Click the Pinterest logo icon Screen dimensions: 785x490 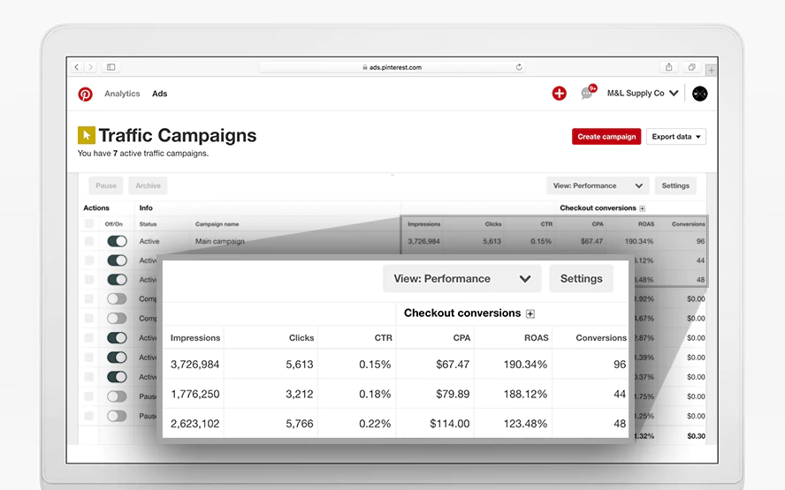click(x=85, y=94)
